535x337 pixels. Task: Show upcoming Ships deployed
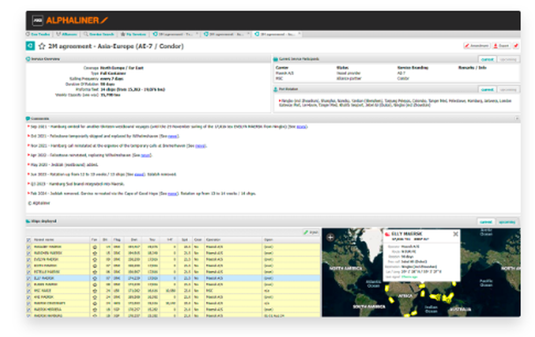point(507,221)
